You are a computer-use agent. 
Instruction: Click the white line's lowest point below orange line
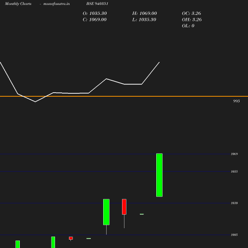pyautogui.click(x=35, y=102)
